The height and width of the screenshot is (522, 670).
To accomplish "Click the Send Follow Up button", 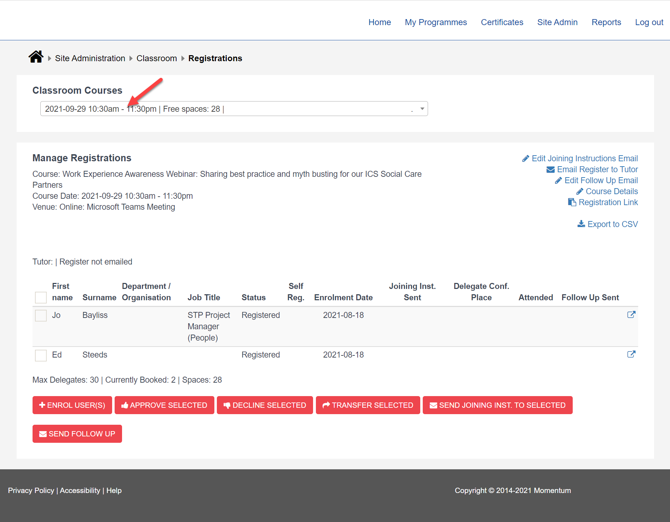I will 77,434.
